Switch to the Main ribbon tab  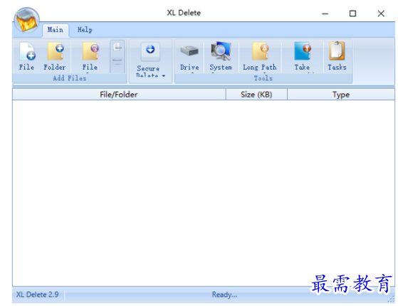pyautogui.click(x=56, y=30)
